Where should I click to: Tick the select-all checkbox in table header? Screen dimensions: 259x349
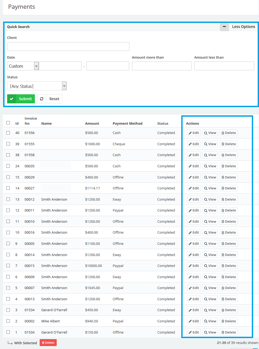tap(8, 123)
